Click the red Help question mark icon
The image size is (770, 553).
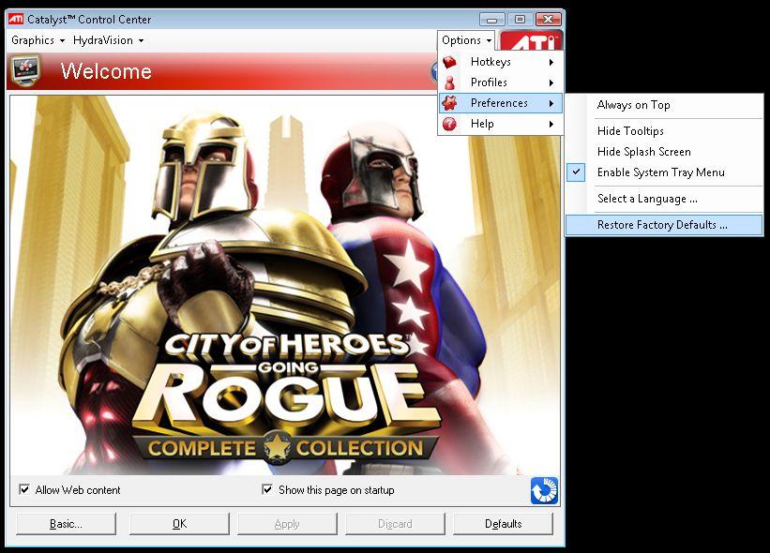coord(450,124)
